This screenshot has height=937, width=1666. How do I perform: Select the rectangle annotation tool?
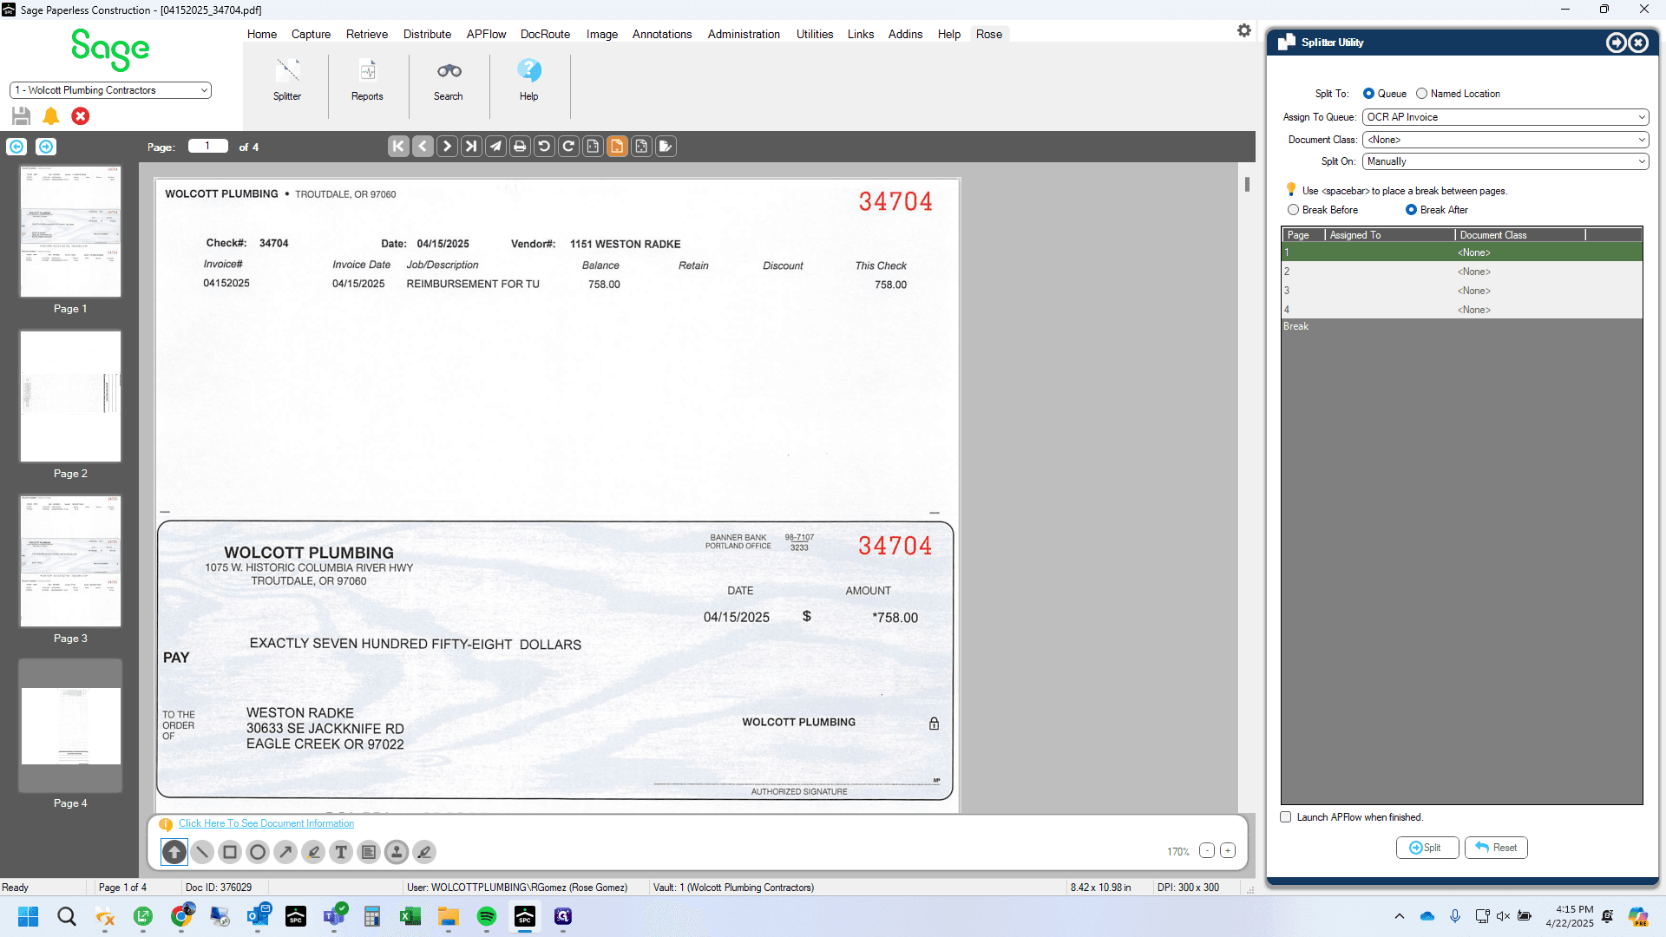(230, 852)
